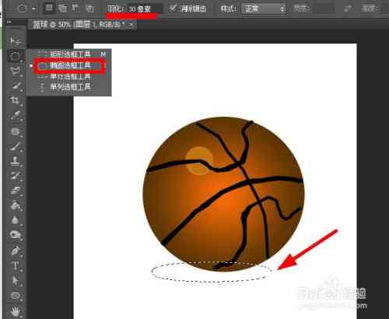Select the Crop tool

[15, 100]
